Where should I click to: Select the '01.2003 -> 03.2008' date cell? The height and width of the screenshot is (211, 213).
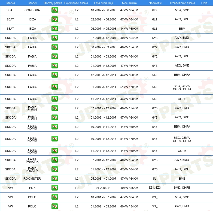coord(104,56)
